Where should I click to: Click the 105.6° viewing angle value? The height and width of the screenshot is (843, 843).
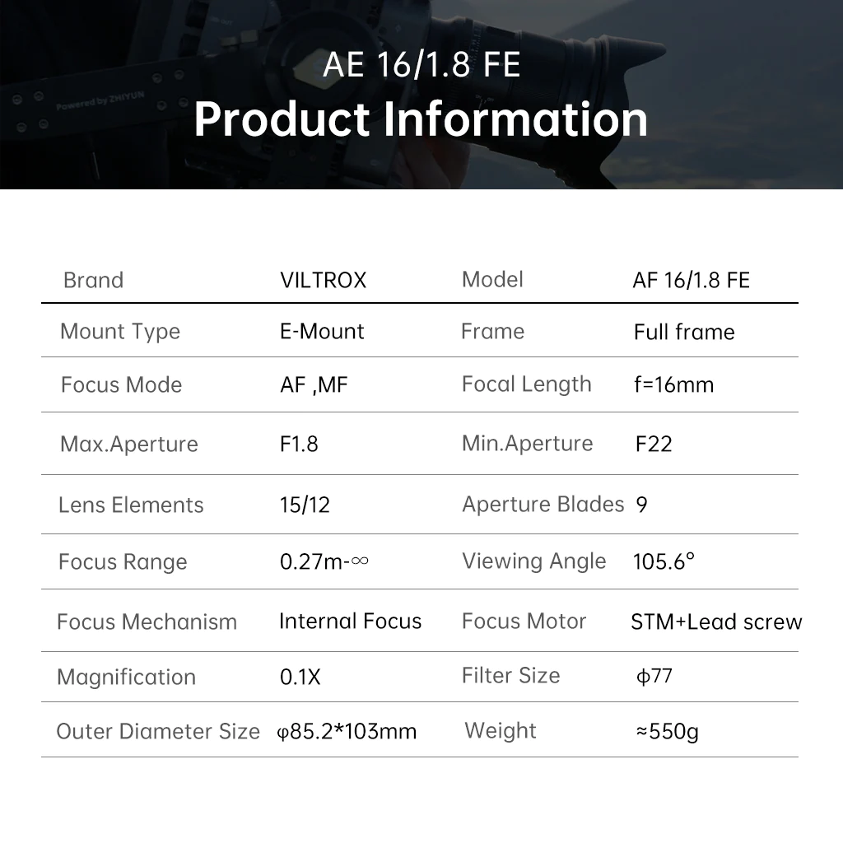tap(664, 561)
